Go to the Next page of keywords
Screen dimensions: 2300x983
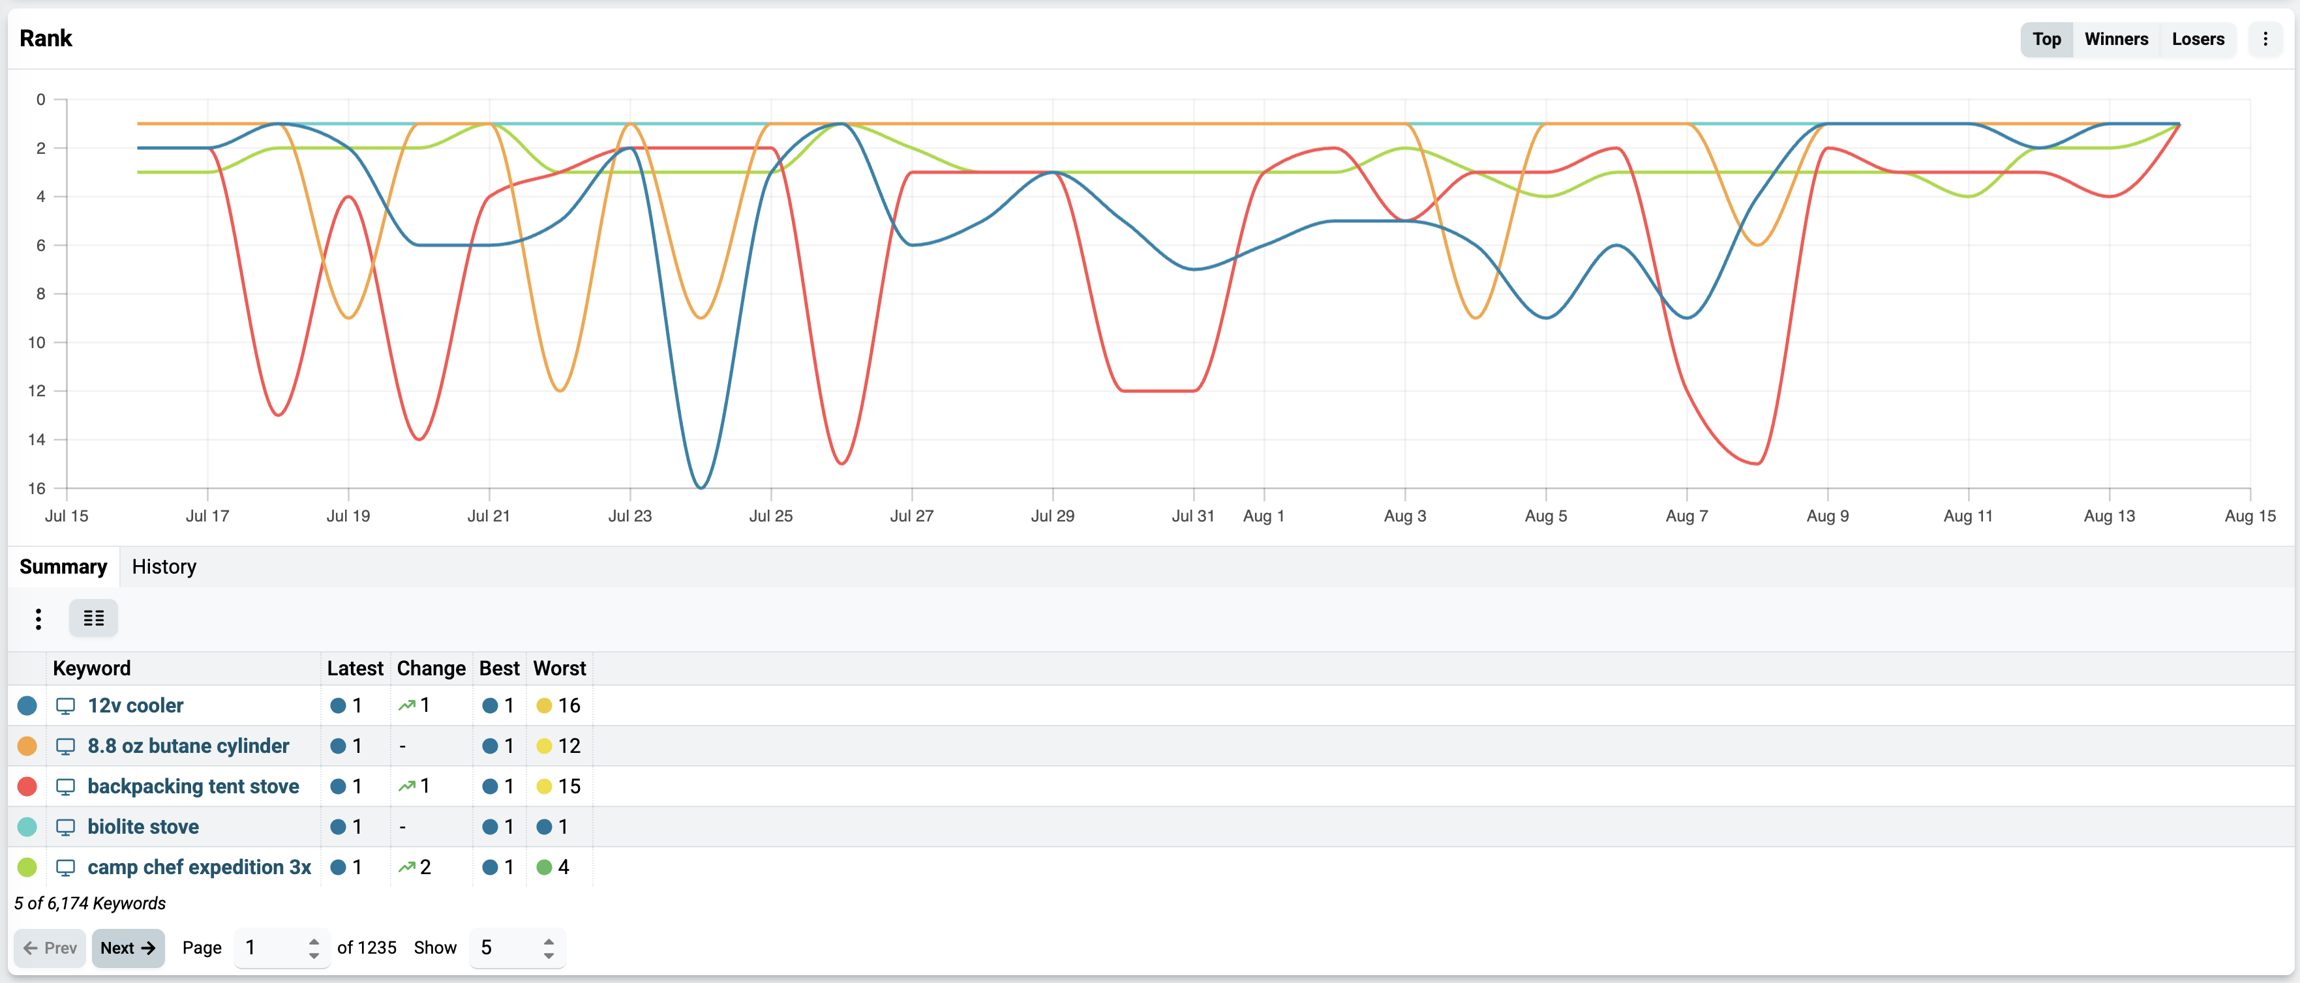tap(128, 947)
